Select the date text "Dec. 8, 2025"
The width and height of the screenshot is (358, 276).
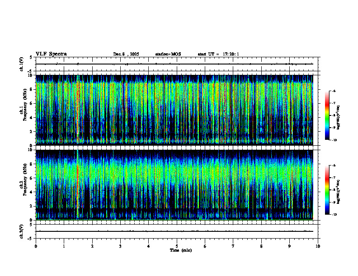pos(126,54)
